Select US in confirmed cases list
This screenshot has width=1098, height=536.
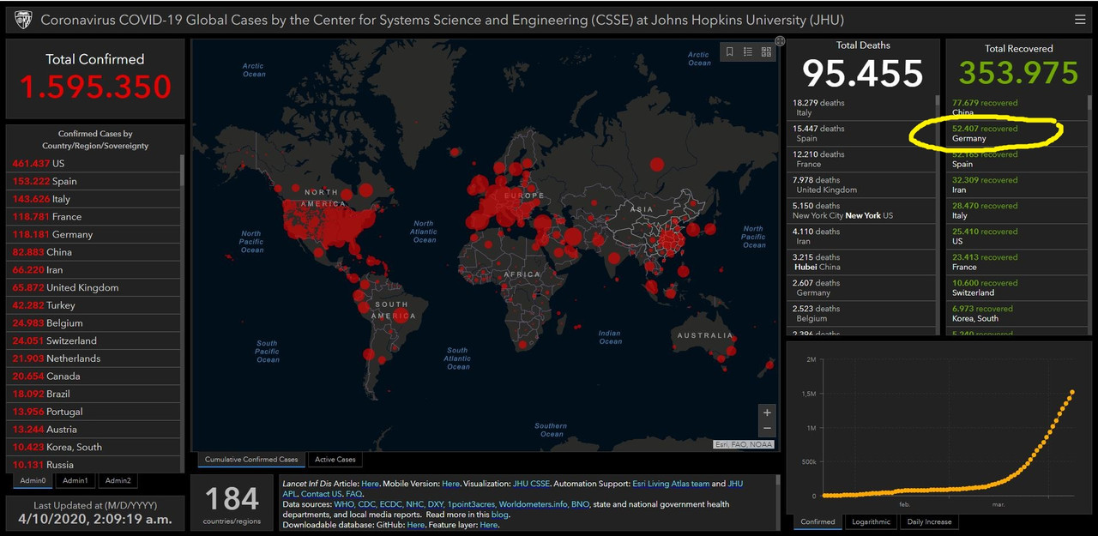click(94, 163)
